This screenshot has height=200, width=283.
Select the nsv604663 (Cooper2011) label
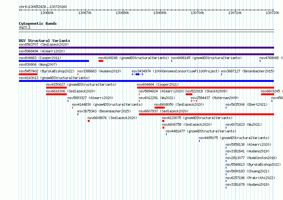(x=40, y=58)
